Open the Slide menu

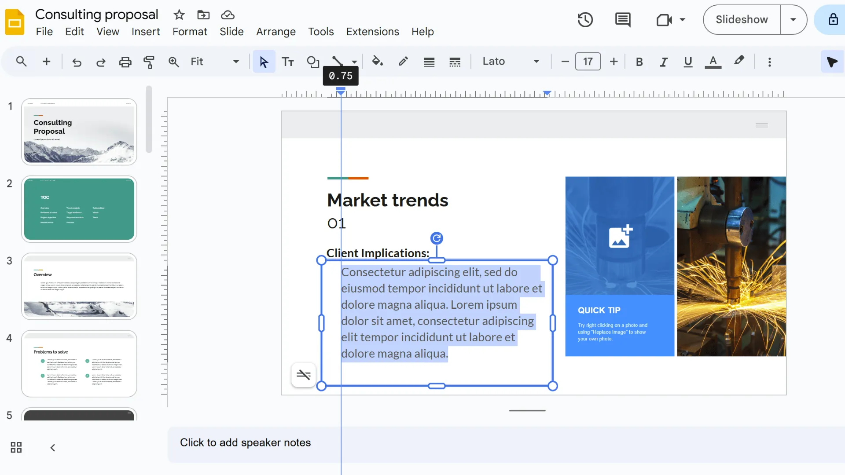click(231, 32)
